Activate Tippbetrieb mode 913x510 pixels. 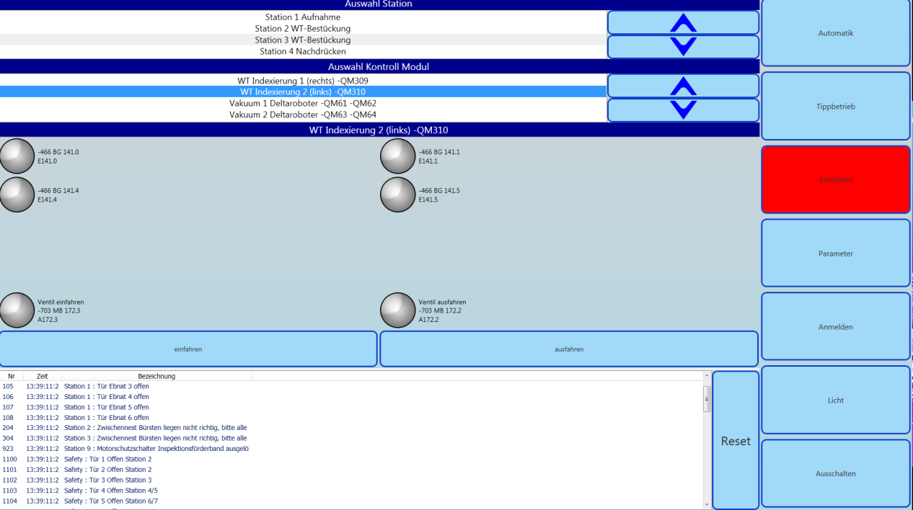tap(835, 106)
